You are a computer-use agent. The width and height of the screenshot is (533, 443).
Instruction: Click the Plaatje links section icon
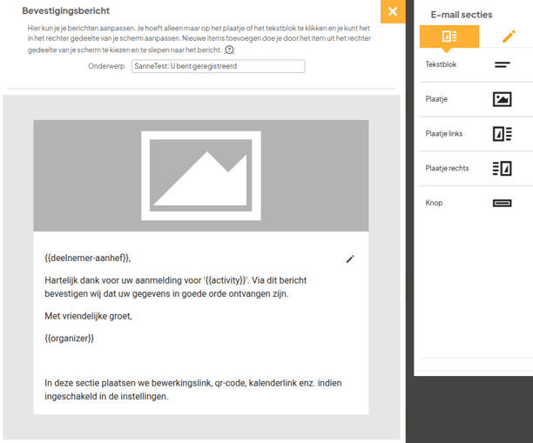pos(502,133)
